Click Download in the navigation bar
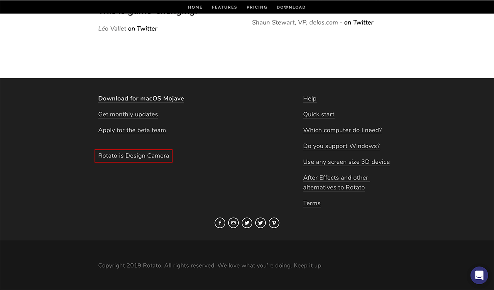Image resolution: width=494 pixels, height=290 pixels. [291, 7]
